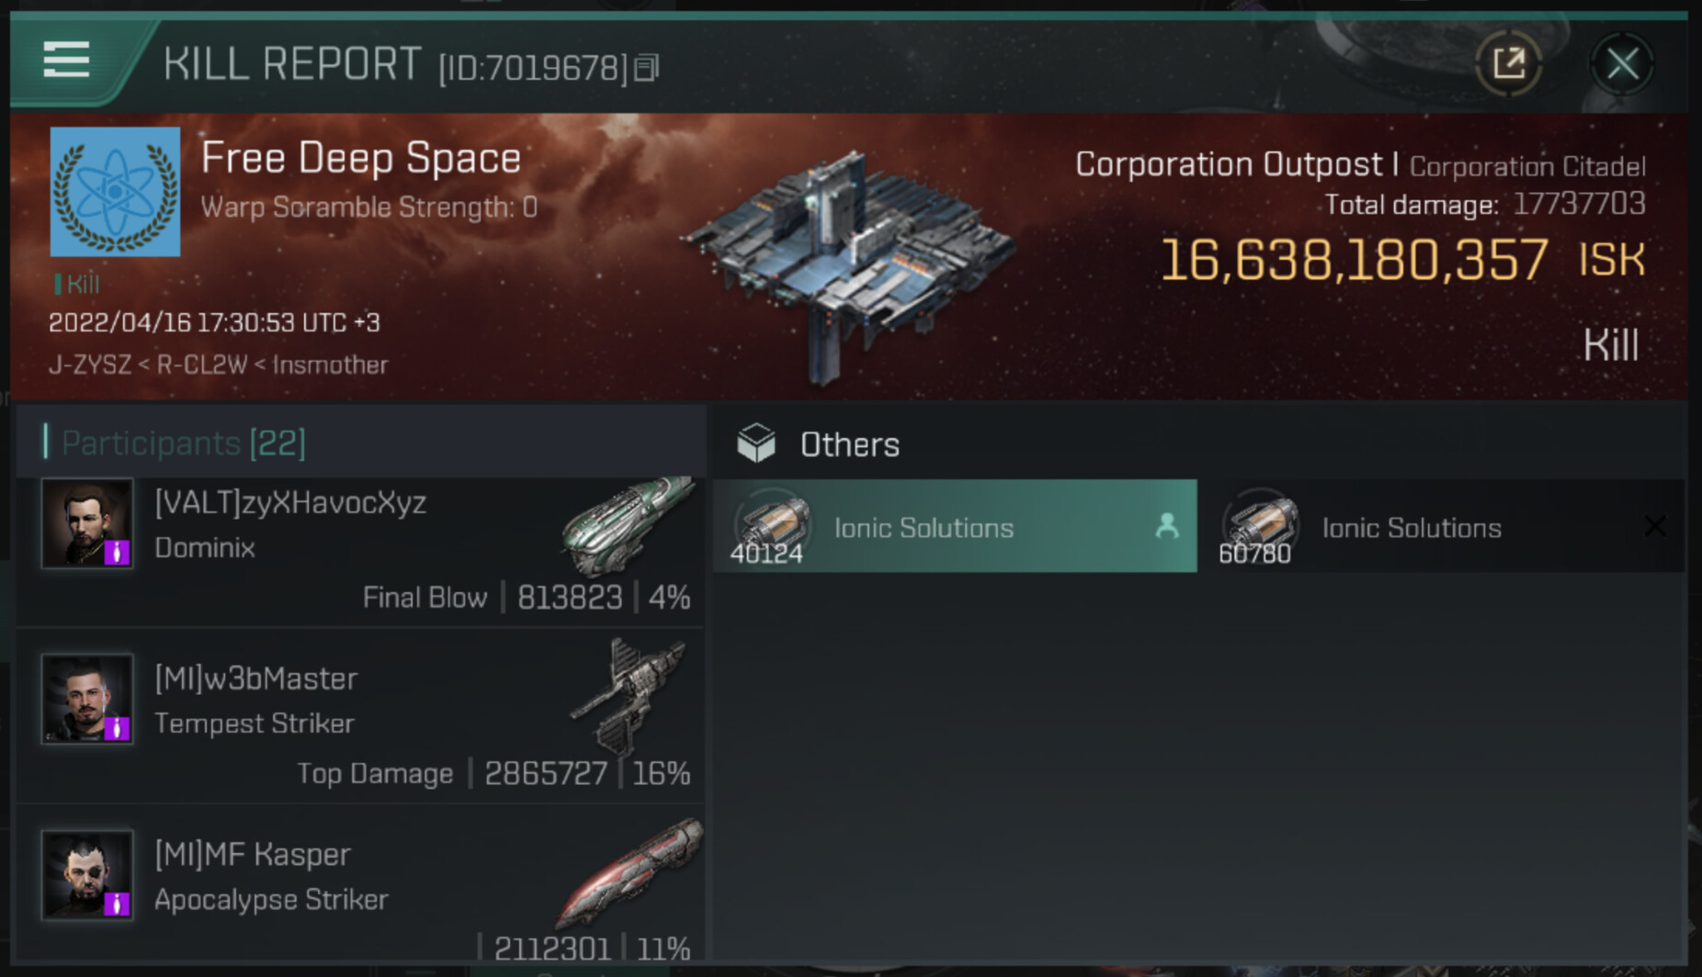Click the X mark on Ionic Solutions 60780
The height and width of the screenshot is (977, 1702).
tap(1654, 526)
